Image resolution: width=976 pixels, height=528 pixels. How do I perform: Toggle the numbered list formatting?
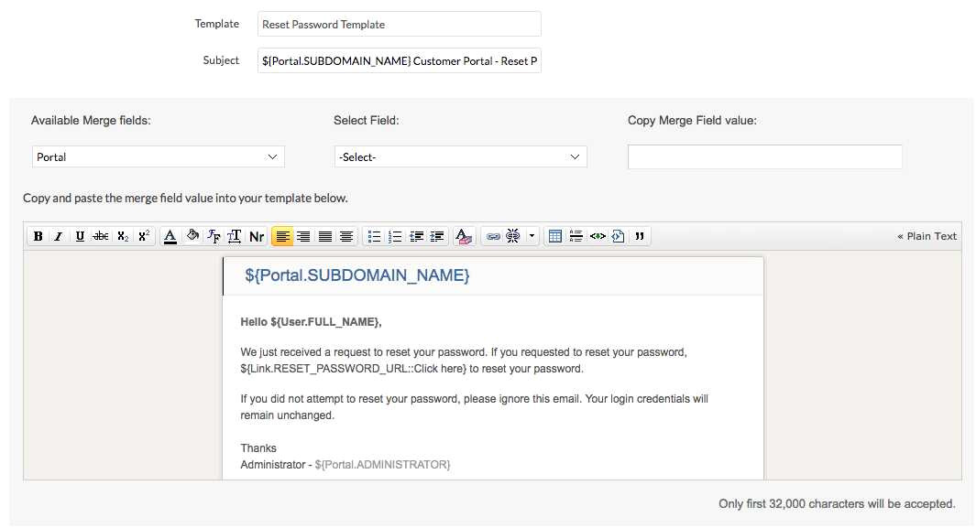(394, 235)
